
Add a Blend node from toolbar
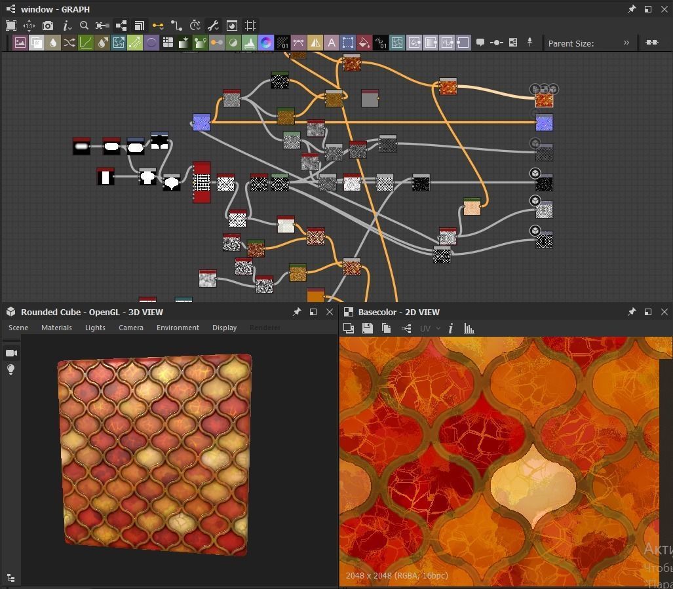pos(37,43)
